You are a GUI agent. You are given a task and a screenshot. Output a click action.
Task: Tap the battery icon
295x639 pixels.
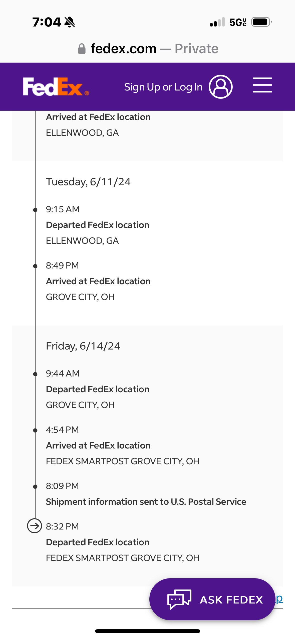pos(261,22)
